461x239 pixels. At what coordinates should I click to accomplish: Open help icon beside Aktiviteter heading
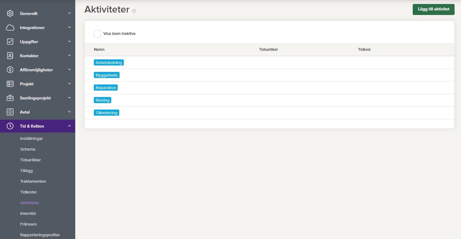(134, 11)
